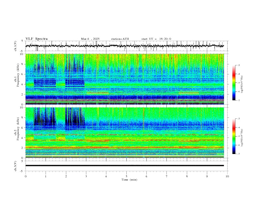Click the ch.1 spectrogram color bar
Image resolution: width=256 pixels, height=198 pixels.
(234, 83)
